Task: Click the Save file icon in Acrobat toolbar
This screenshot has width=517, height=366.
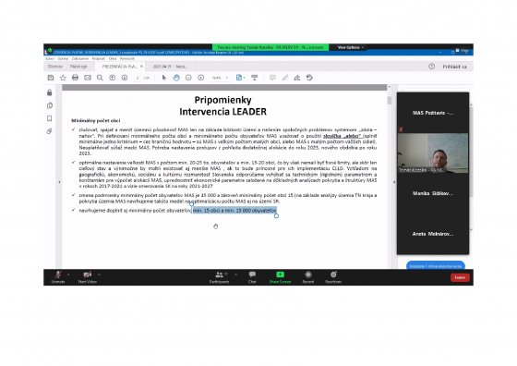Action: coord(51,78)
